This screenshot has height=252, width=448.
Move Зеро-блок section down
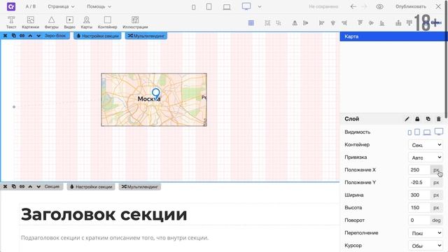(38, 36)
